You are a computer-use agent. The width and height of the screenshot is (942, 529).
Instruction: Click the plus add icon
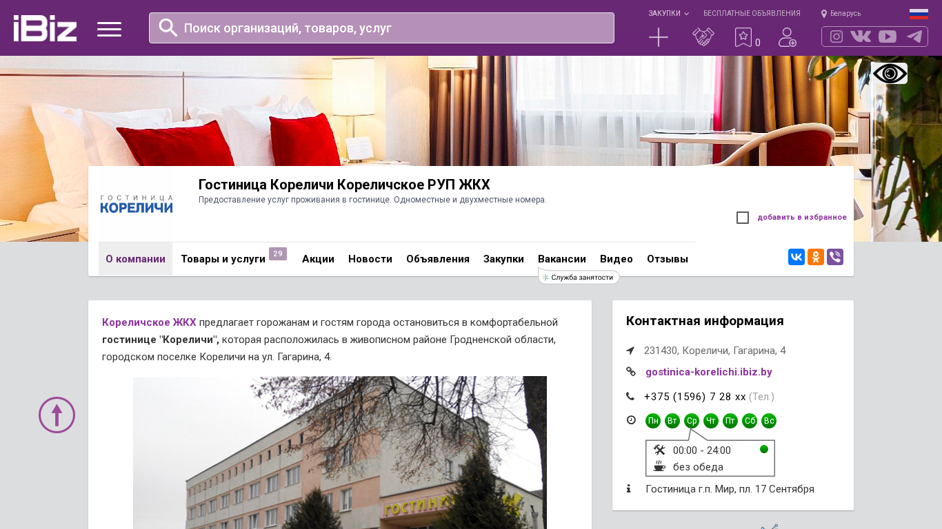pyautogui.click(x=659, y=37)
